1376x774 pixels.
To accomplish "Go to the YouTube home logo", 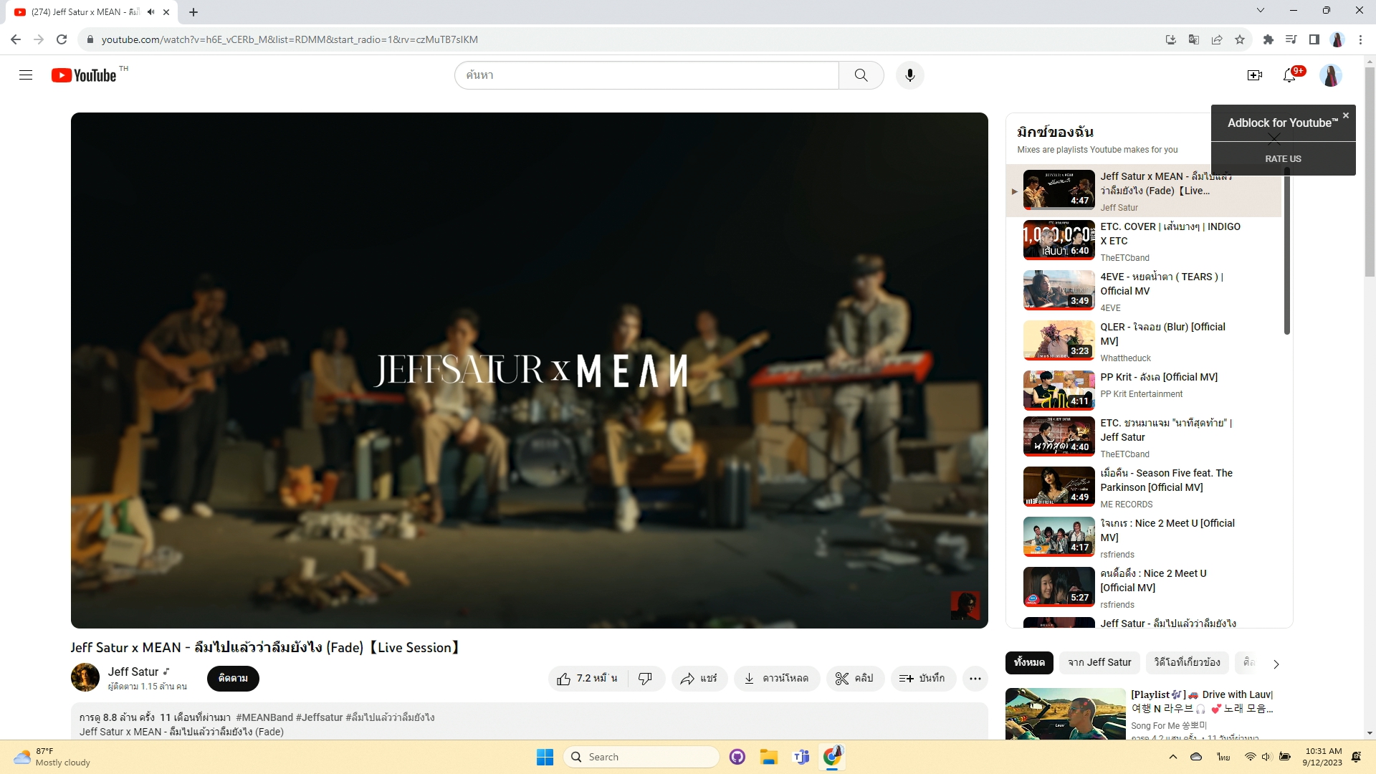I will tap(84, 75).
